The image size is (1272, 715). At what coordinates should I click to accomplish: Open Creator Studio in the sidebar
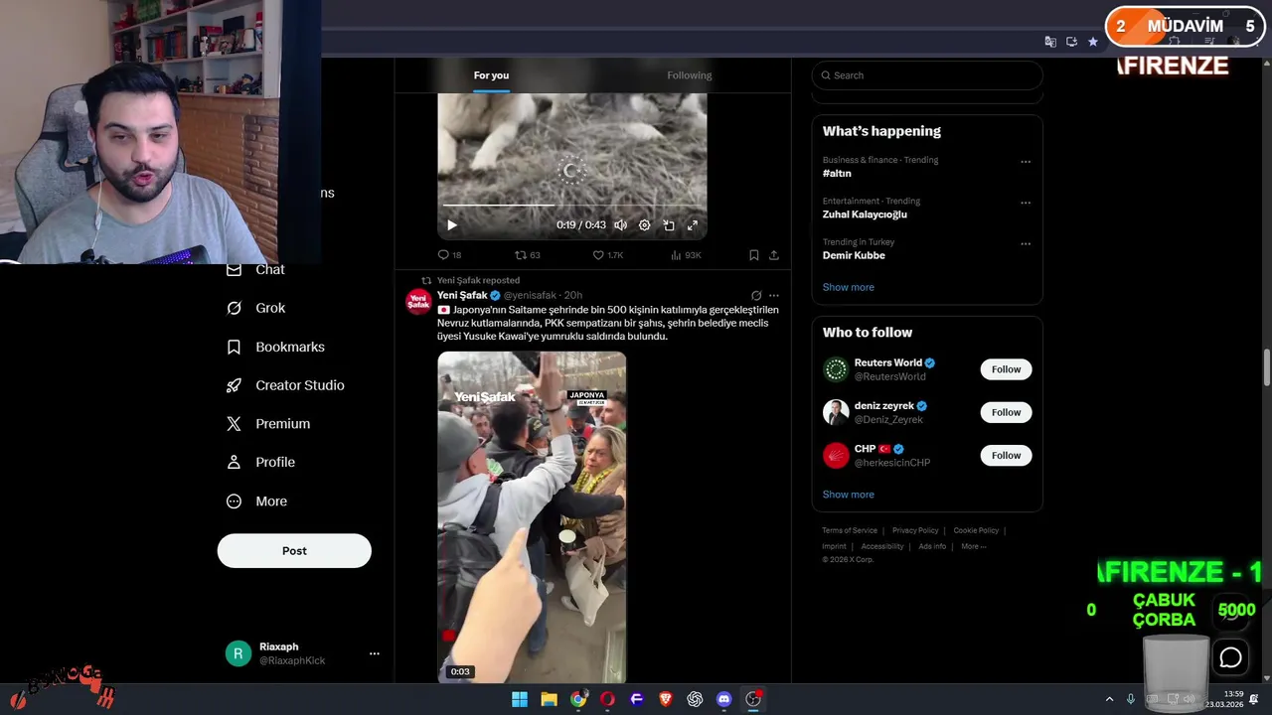click(286, 385)
